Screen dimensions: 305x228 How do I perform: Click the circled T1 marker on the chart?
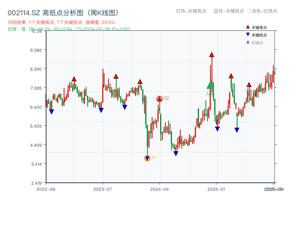click(147, 158)
